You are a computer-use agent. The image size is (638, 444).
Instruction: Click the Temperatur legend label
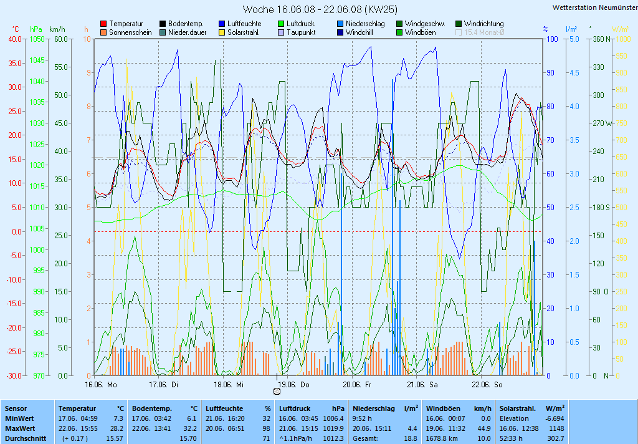pyautogui.click(x=126, y=24)
